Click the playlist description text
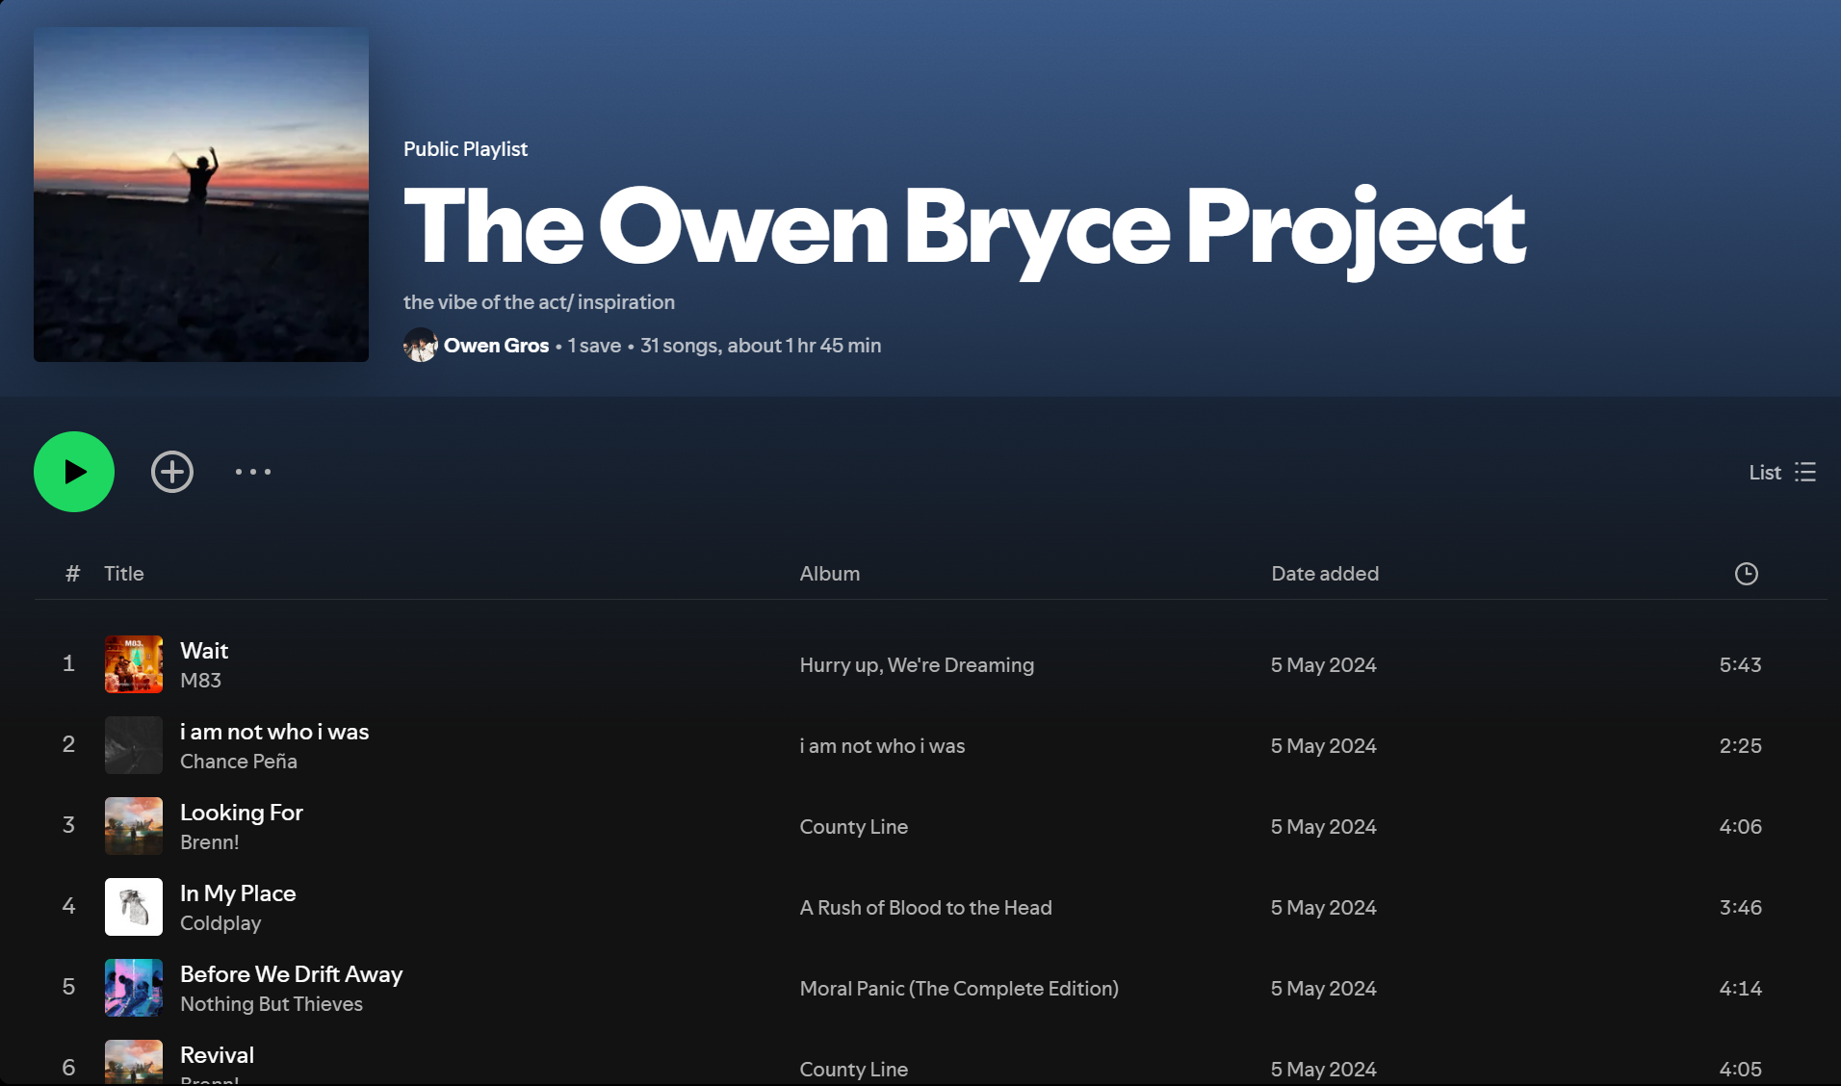The image size is (1841, 1086). point(539,302)
